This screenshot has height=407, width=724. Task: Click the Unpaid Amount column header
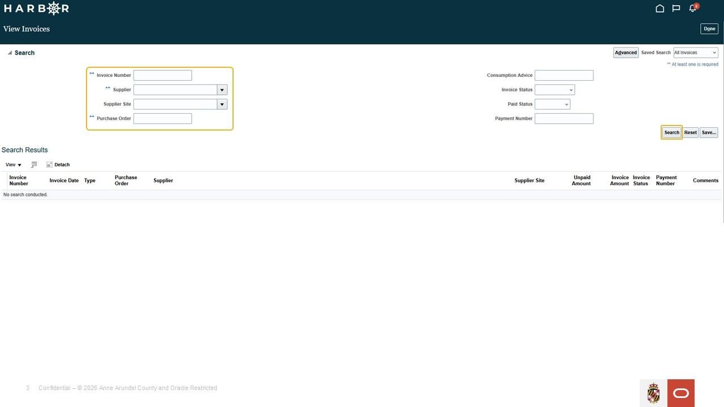click(x=581, y=180)
